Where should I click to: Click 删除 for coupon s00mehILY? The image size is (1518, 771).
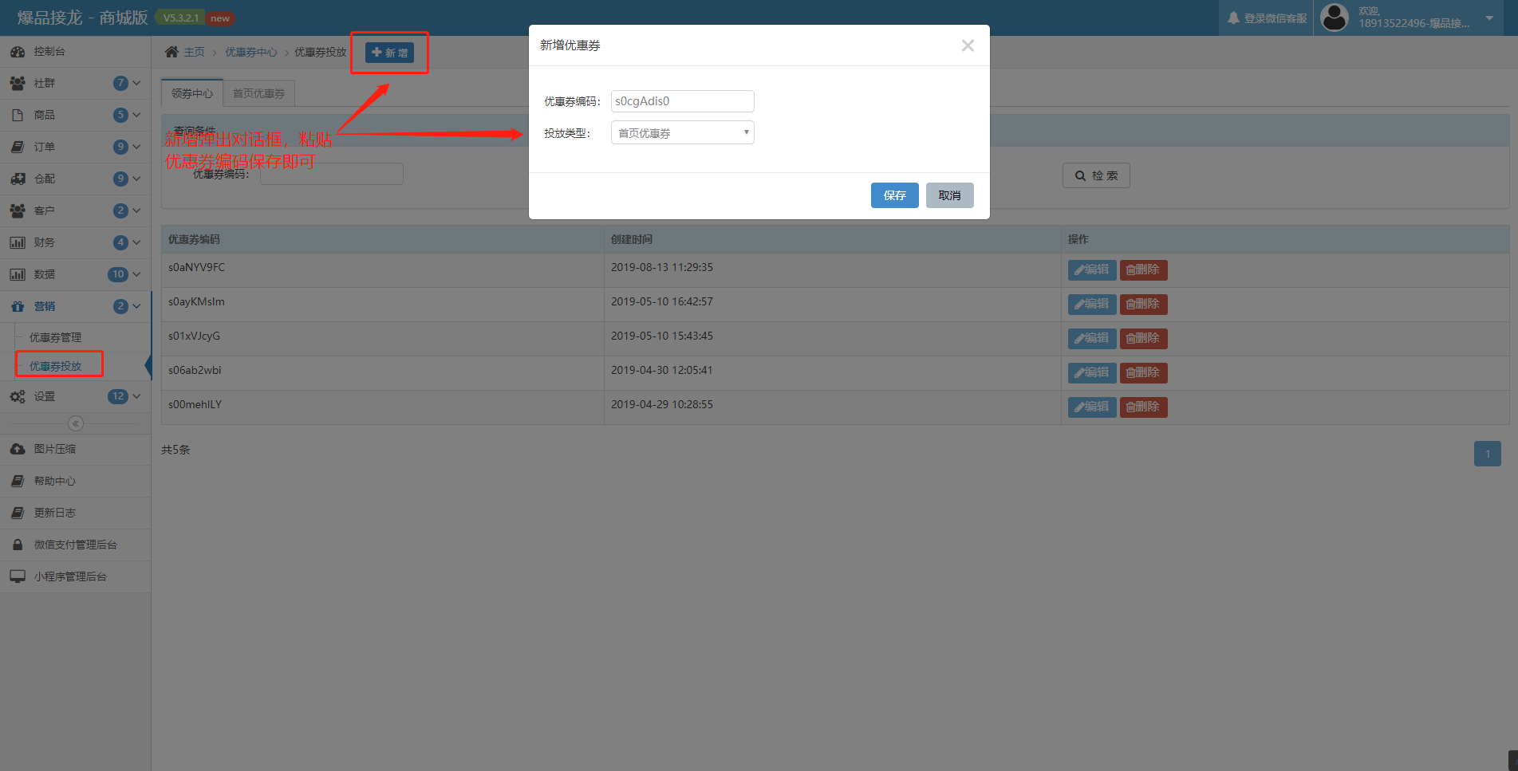[x=1144, y=407]
